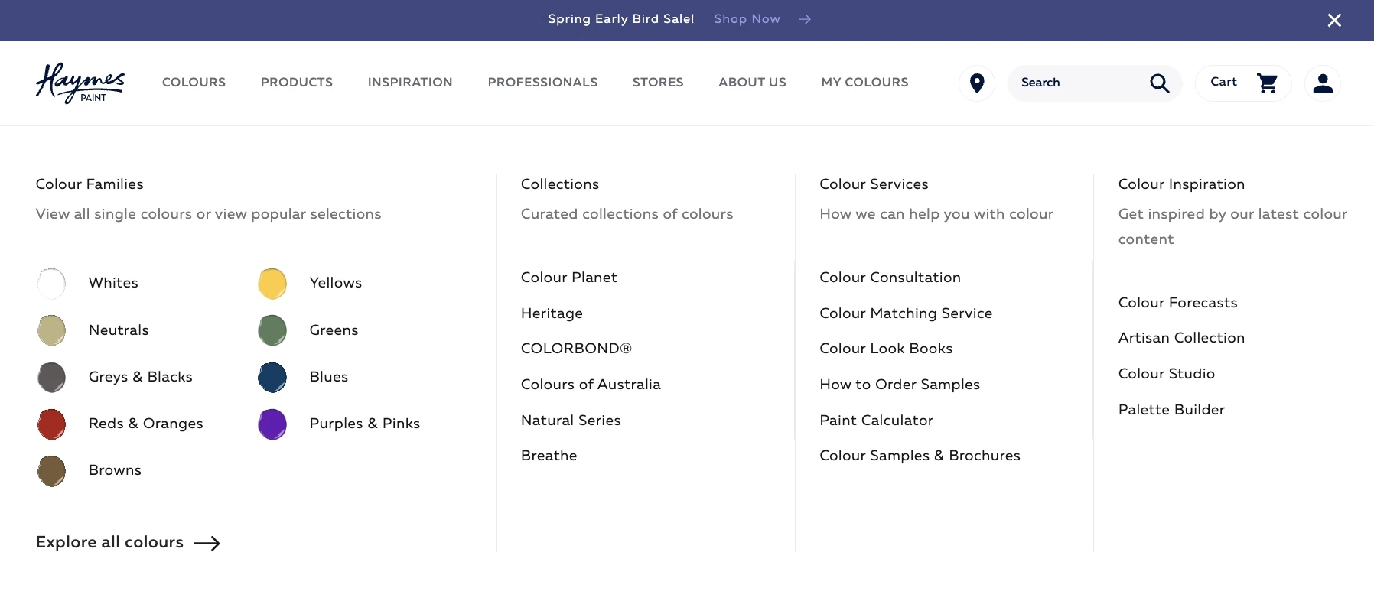Go to Colour Consultation service
1374x601 pixels.
click(x=890, y=278)
